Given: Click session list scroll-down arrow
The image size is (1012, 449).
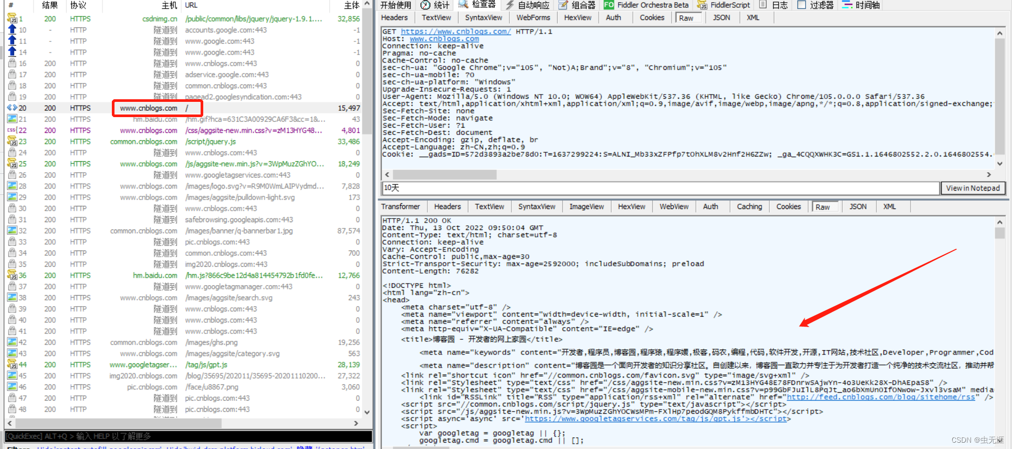Looking at the screenshot, I should (x=367, y=412).
